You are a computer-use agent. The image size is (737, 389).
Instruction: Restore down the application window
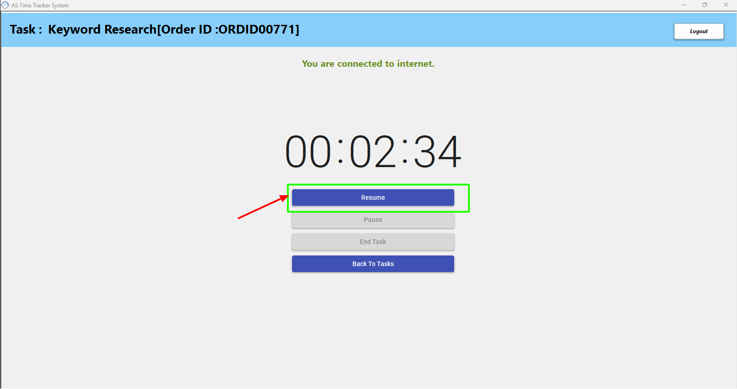pos(705,5)
